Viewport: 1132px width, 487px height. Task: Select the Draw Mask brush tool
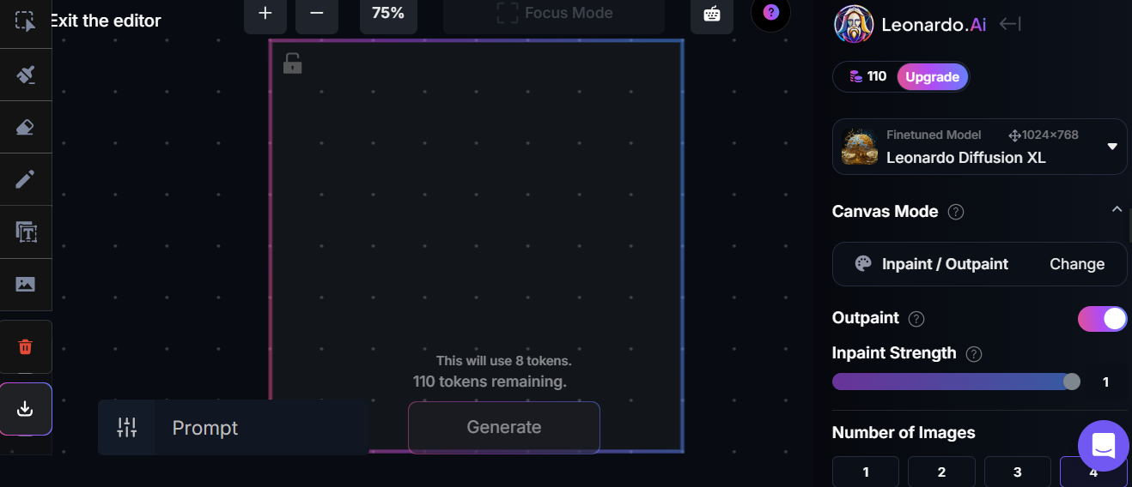click(x=26, y=75)
